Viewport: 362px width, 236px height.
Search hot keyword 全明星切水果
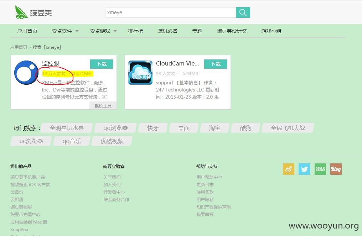click(67, 128)
